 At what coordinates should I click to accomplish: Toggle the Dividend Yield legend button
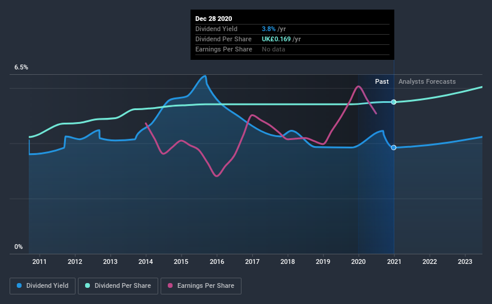point(43,286)
